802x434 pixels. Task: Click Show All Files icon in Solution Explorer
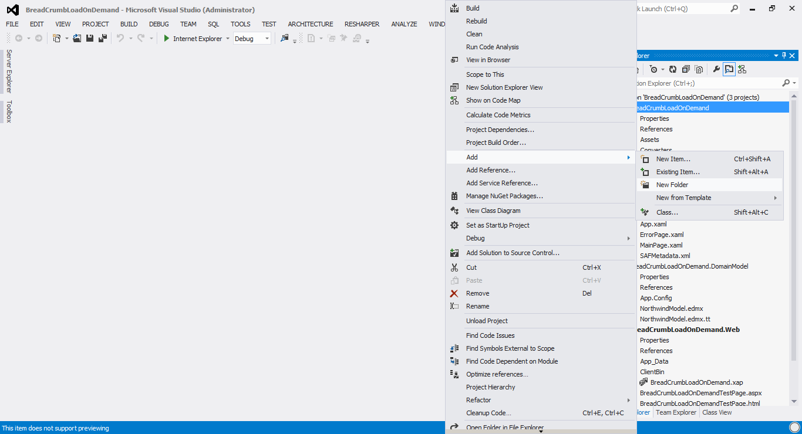[699, 69]
